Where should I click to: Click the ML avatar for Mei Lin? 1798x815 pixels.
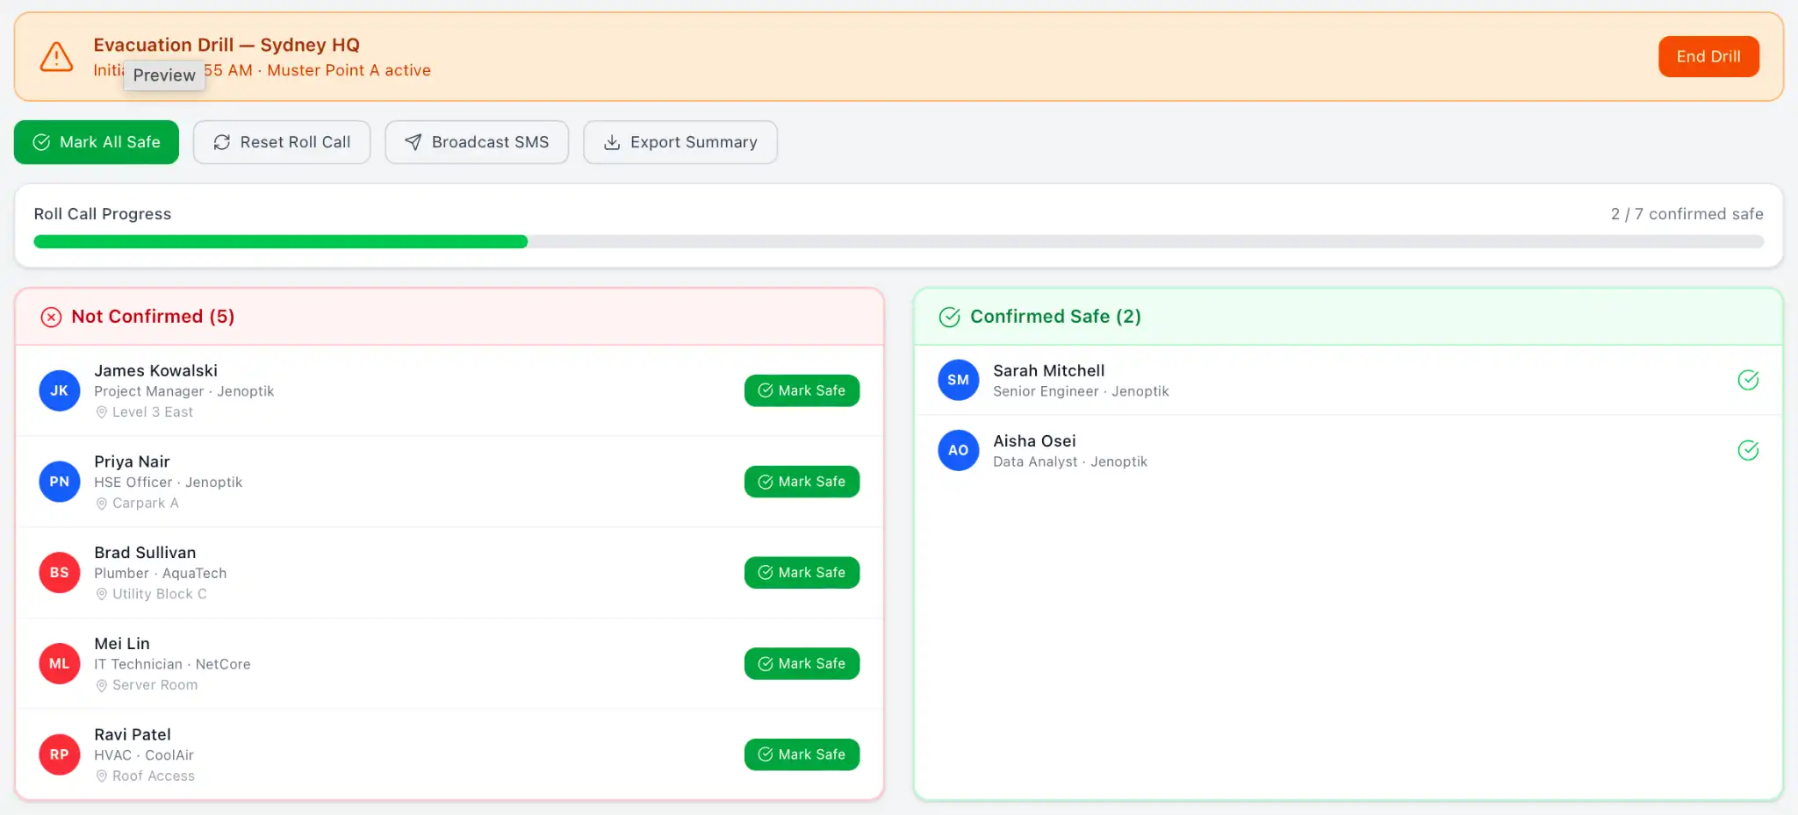pos(60,664)
